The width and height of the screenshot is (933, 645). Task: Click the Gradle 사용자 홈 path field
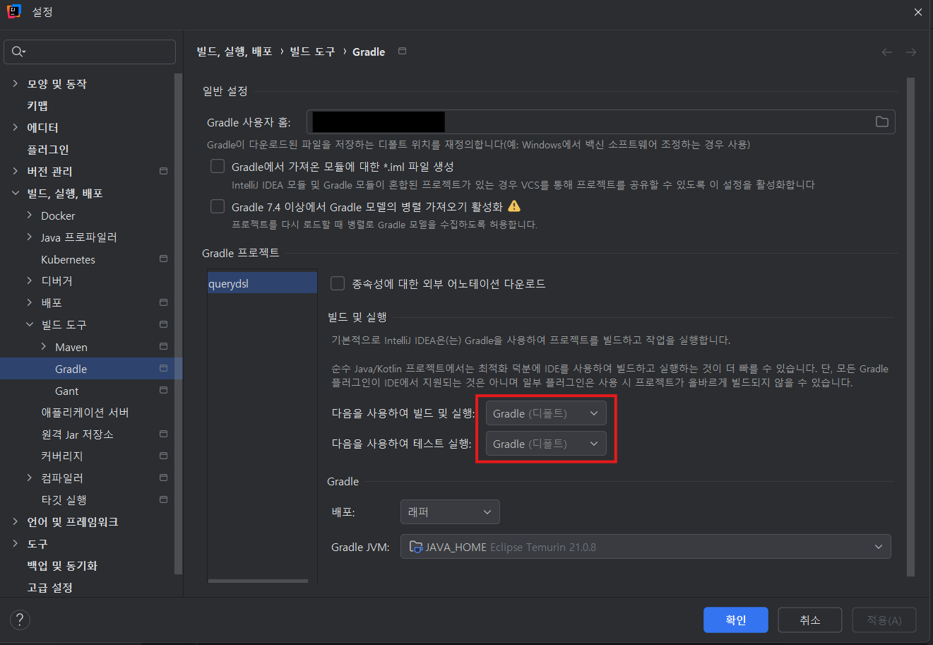(601, 122)
